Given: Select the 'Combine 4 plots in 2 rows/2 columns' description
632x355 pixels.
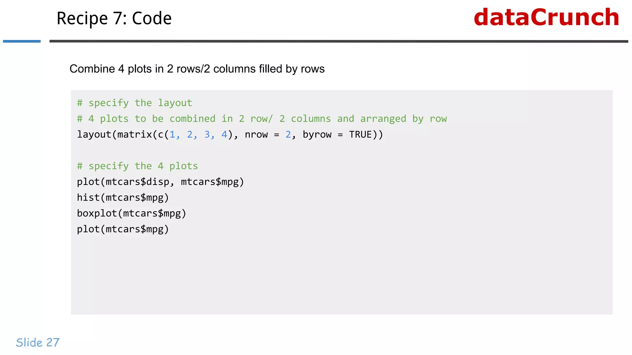Looking at the screenshot, I should click(x=197, y=69).
